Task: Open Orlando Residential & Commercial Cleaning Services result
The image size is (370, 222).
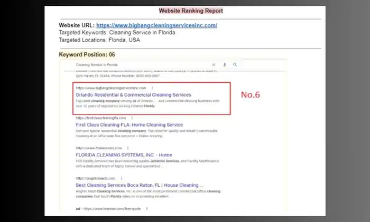Action: [x=133, y=94]
